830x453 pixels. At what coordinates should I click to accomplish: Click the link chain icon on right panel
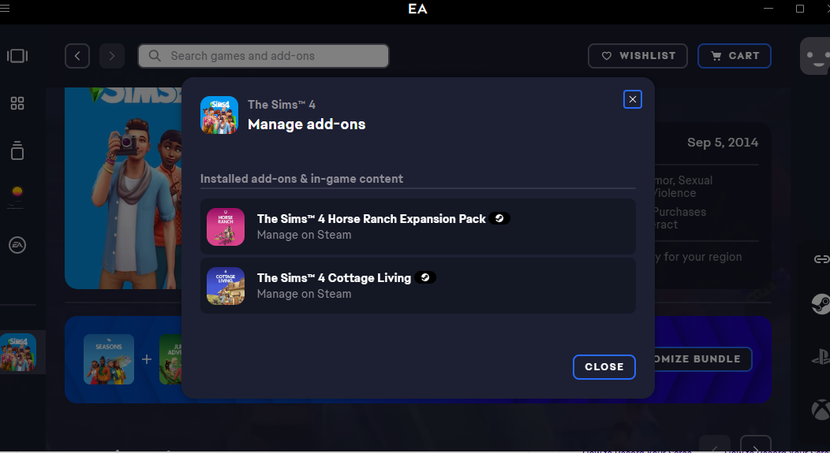[821, 259]
